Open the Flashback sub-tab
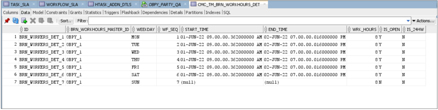The width and height of the screenshot is (438, 110). coord(131,12)
